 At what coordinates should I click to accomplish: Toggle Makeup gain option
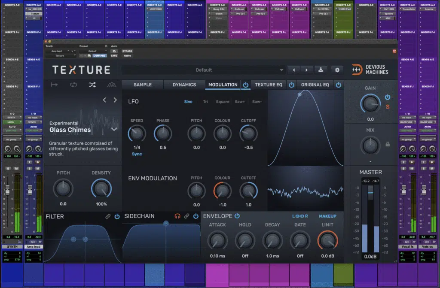point(327,216)
